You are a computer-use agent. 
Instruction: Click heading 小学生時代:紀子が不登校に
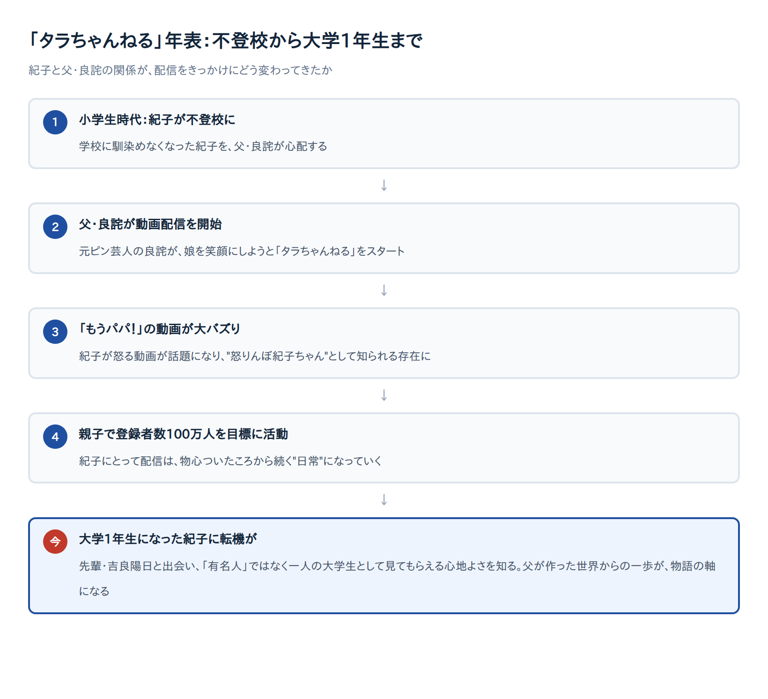tap(157, 120)
